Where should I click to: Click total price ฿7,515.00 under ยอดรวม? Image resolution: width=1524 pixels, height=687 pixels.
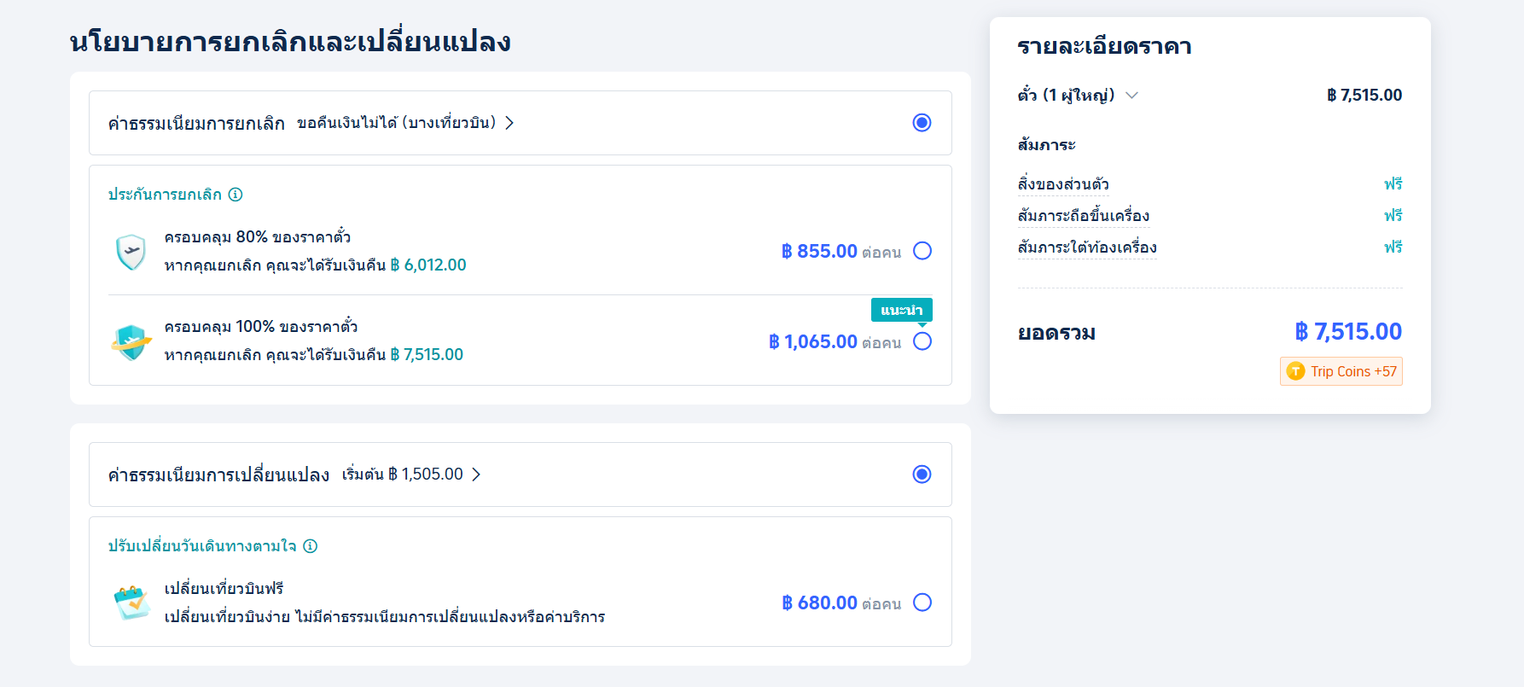1348,331
